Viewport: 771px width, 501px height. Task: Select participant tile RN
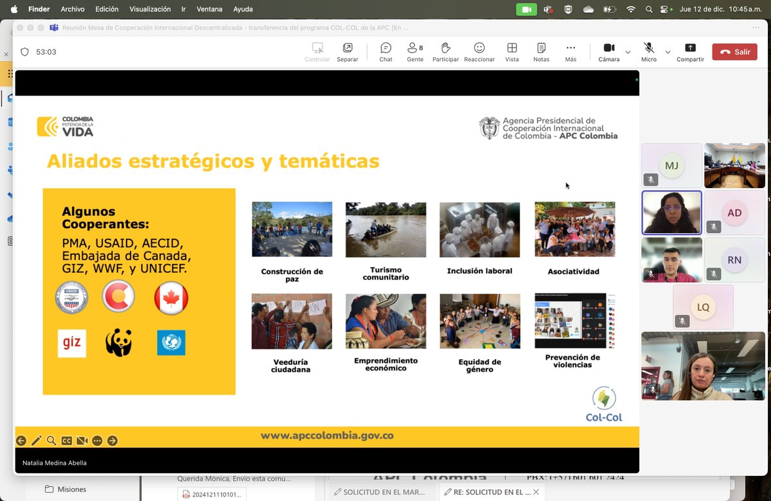pyautogui.click(x=734, y=259)
